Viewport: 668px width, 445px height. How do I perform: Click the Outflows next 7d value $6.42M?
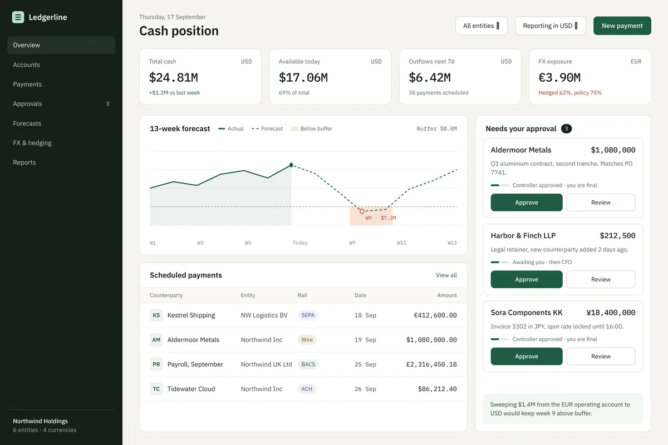pos(430,77)
